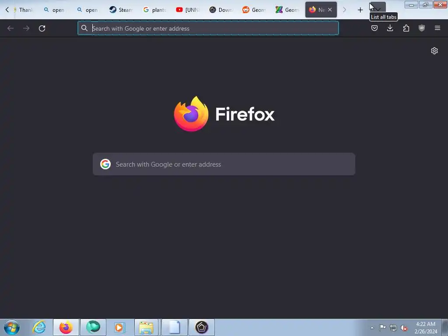The image size is (448, 336).
Task: Switch to the YouTube [UNN tab
Action: point(187,10)
